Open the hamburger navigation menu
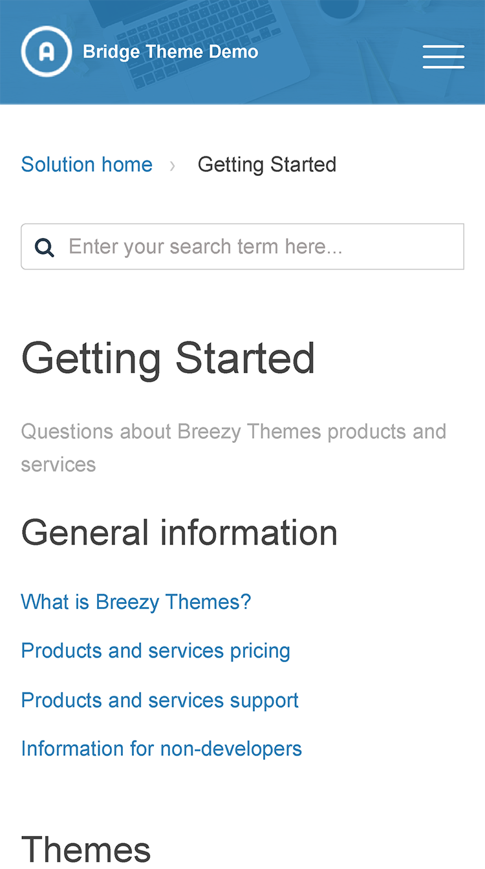The width and height of the screenshot is (485, 869). [444, 57]
